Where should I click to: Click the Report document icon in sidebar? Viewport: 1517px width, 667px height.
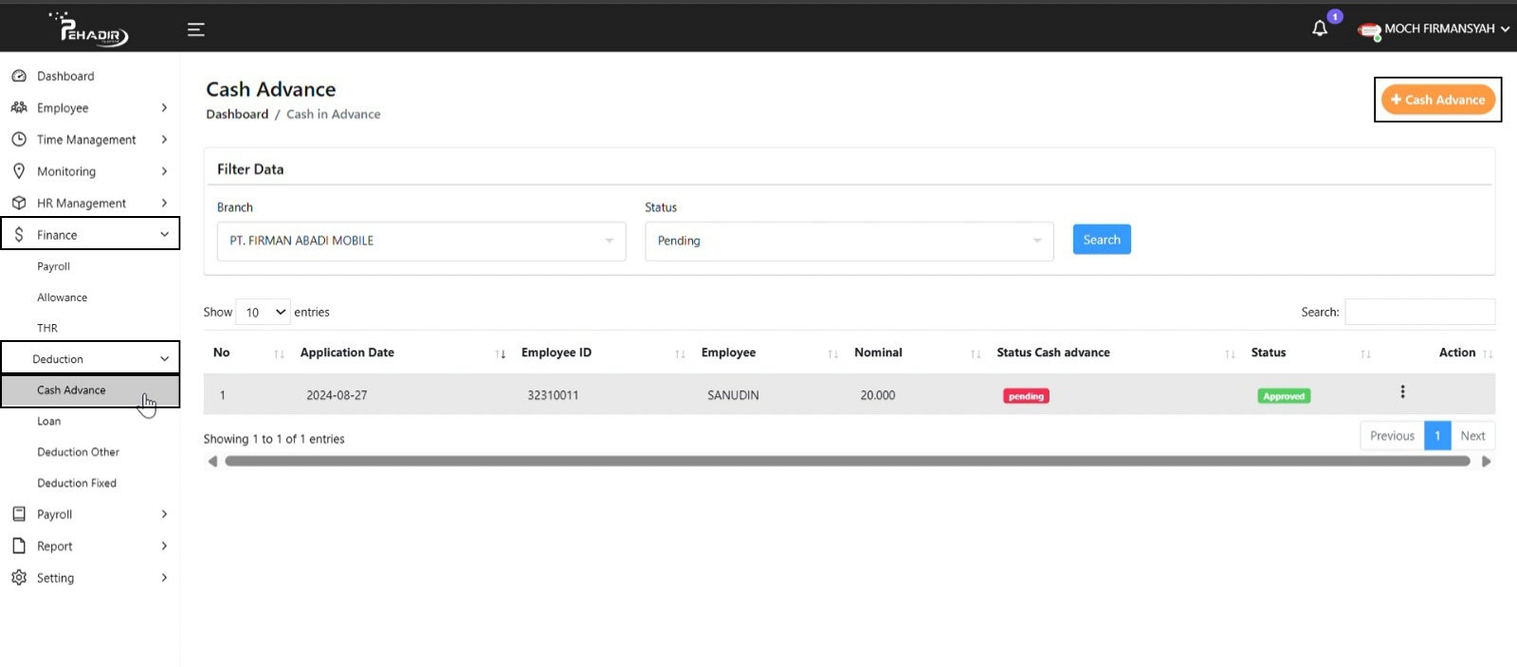[x=19, y=546]
